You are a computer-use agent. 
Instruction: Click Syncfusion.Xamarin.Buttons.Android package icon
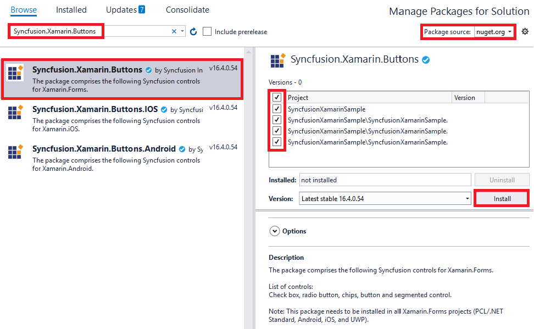click(x=15, y=152)
